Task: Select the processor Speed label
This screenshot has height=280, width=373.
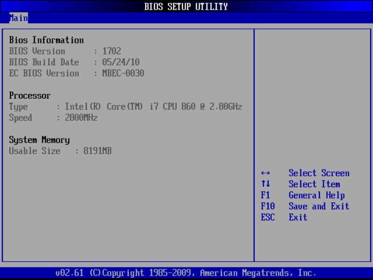Action: [21, 118]
